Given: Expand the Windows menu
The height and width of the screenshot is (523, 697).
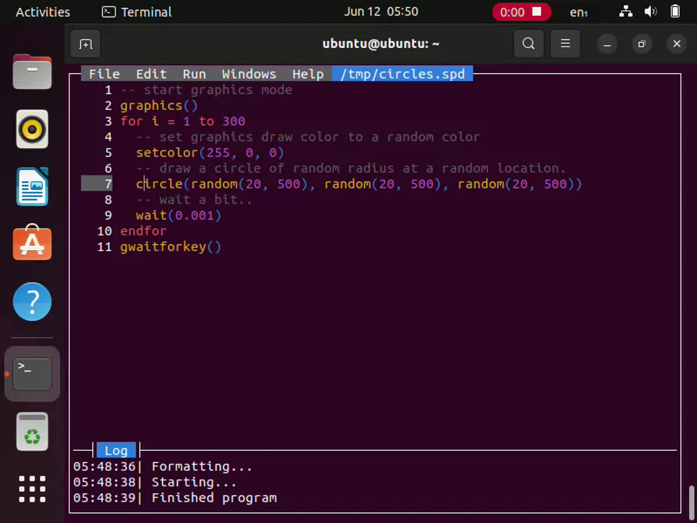Looking at the screenshot, I should click(x=249, y=74).
